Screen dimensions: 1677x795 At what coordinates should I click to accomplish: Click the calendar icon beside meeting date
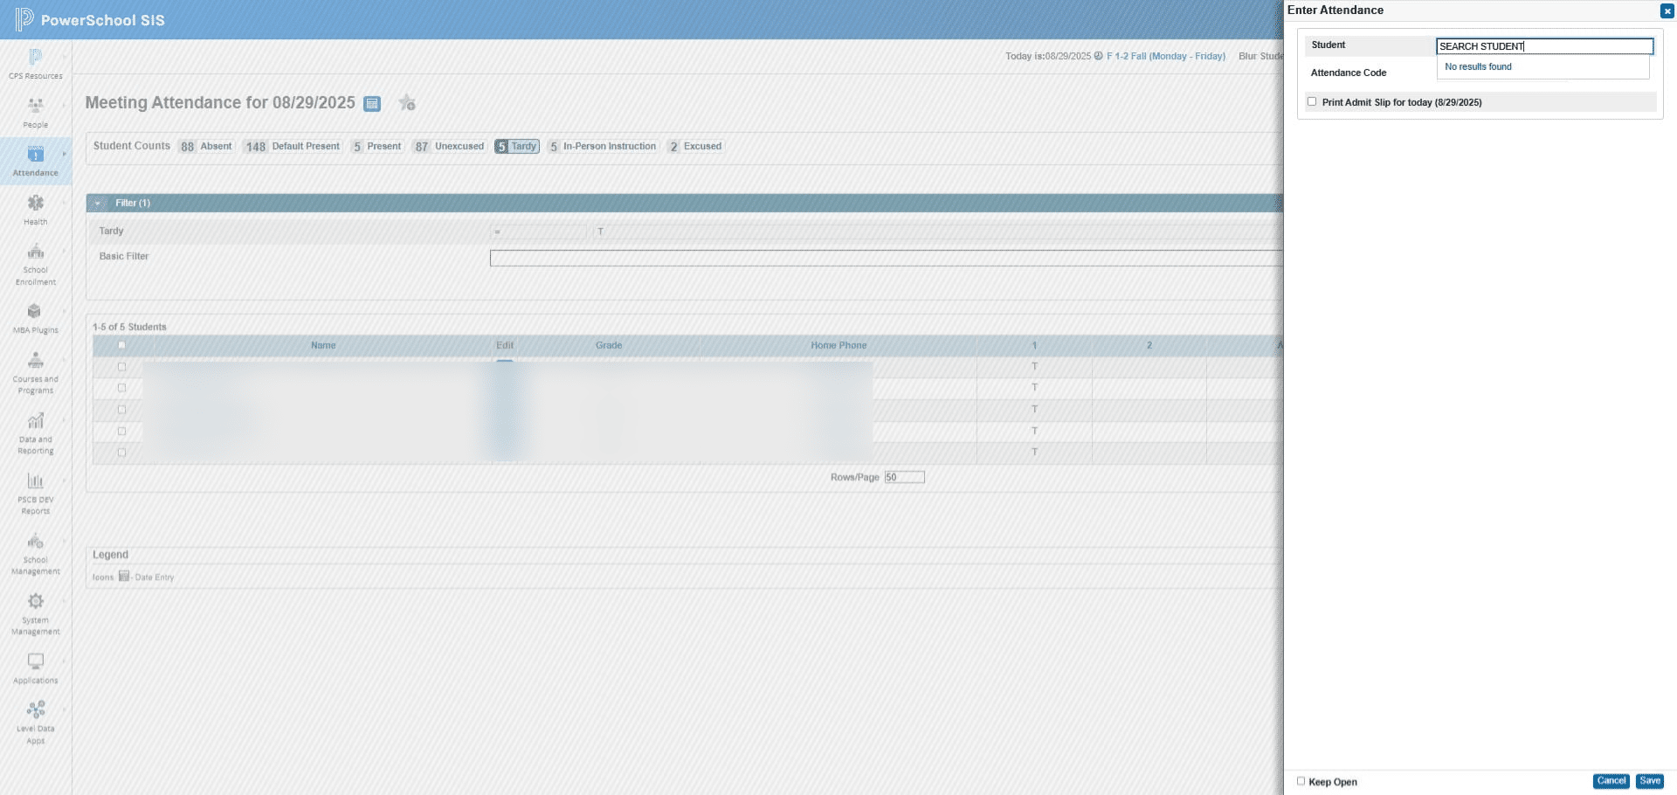(372, 104)
